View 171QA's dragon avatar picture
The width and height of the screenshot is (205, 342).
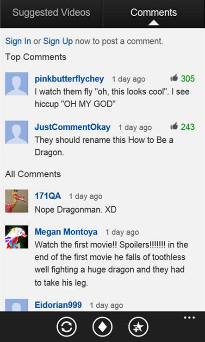point(17,201)
